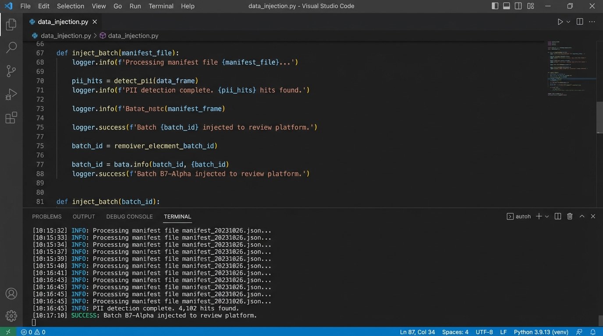Open the Search view
The width and height of the screenshot is (603, 336).
click(11, 47)
